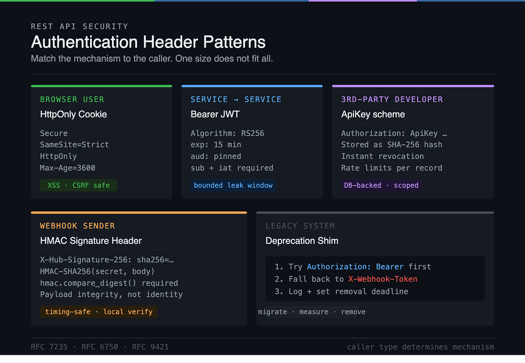The image size is (525, 363).
Task: Click the blue 'Authorization: Bearer' code text
Action: [355, 267]
